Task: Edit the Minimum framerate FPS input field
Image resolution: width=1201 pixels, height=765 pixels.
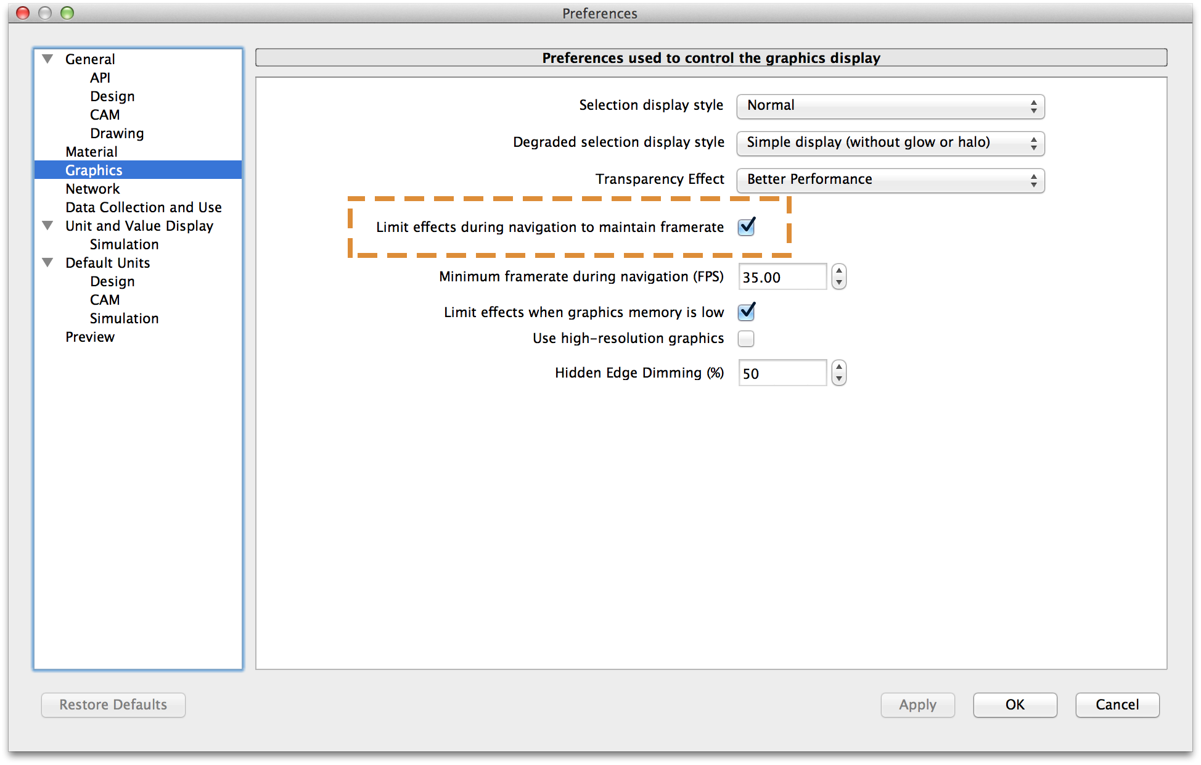Action: tap(782, 277)
